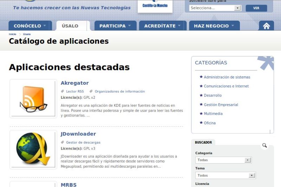This screenshot has width=281, height=187.
Task: Click the 'Aplicaciones destacadas' heading
Action: point(69,67)
